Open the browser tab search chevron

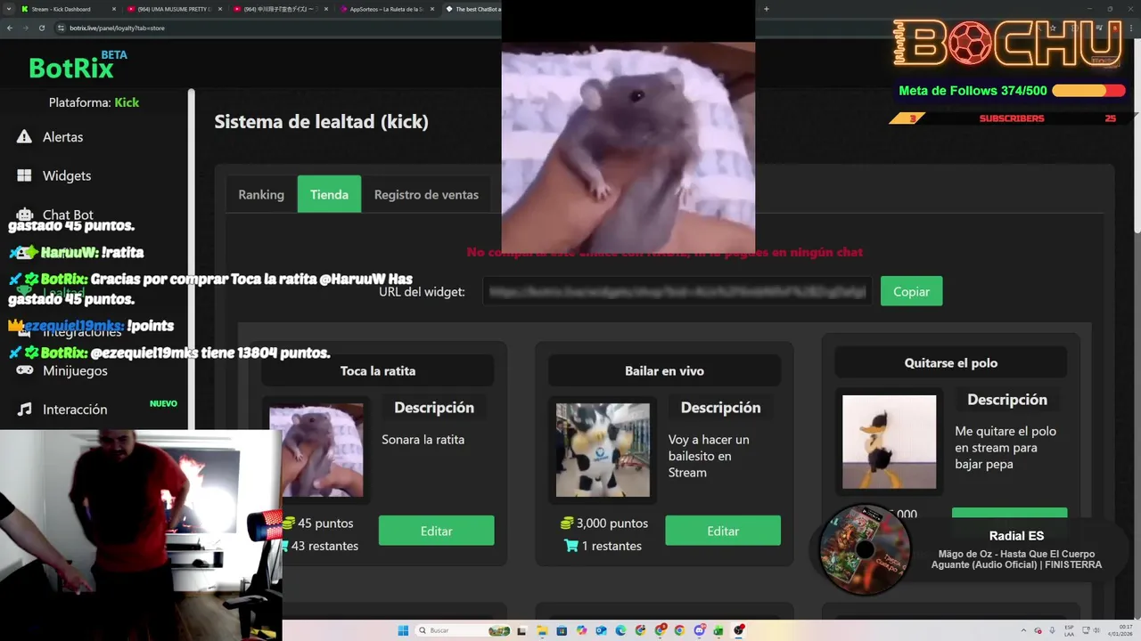click(10, 9)
